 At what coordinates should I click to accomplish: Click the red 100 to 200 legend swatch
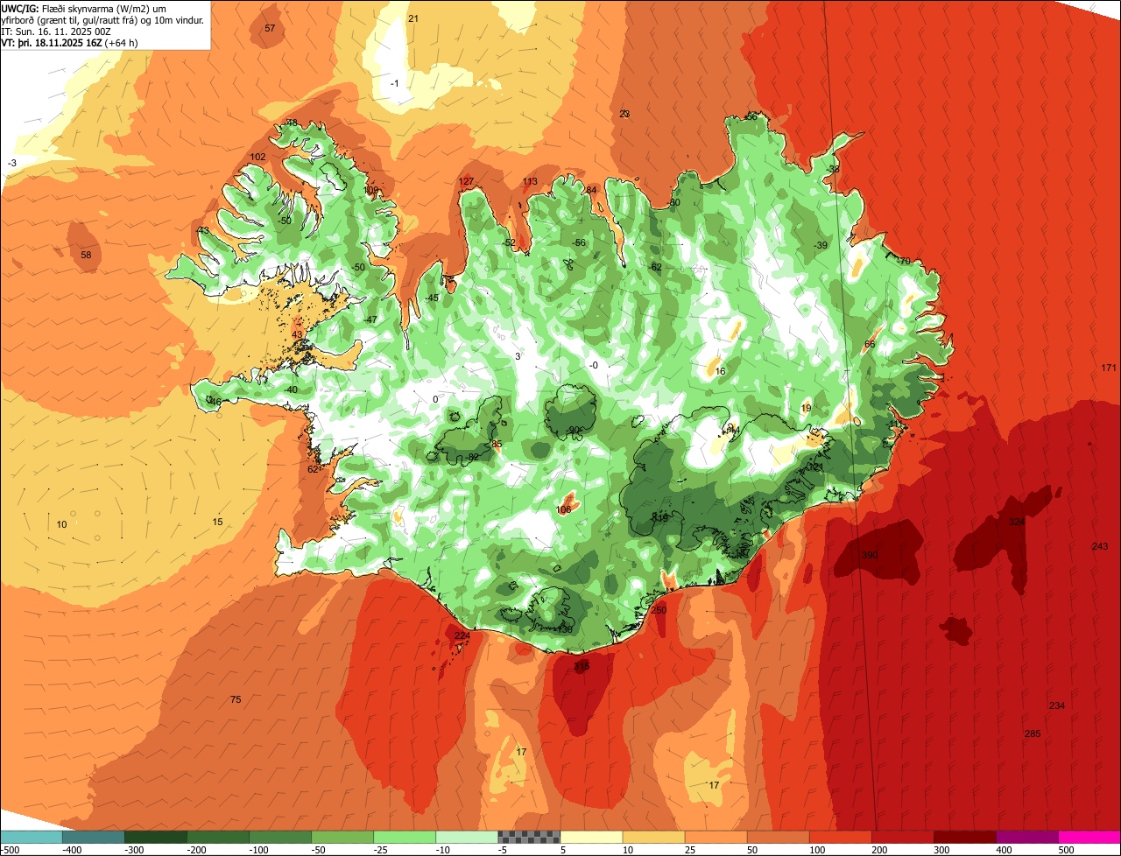click(x=841, y=837)
